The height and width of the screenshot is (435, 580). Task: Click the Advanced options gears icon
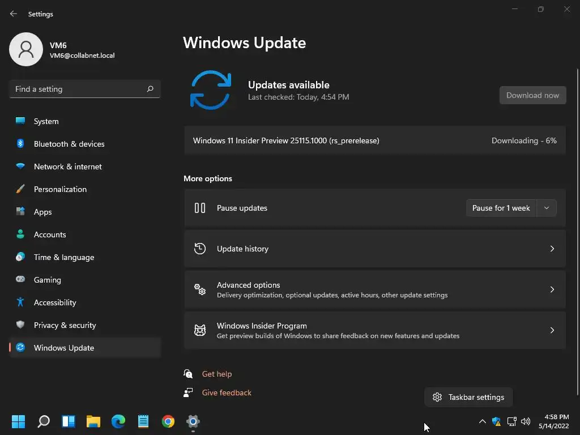tap(200, 289)
